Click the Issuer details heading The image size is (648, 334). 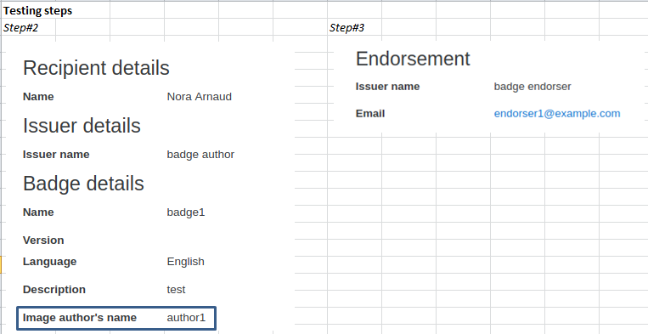[82, 125]
